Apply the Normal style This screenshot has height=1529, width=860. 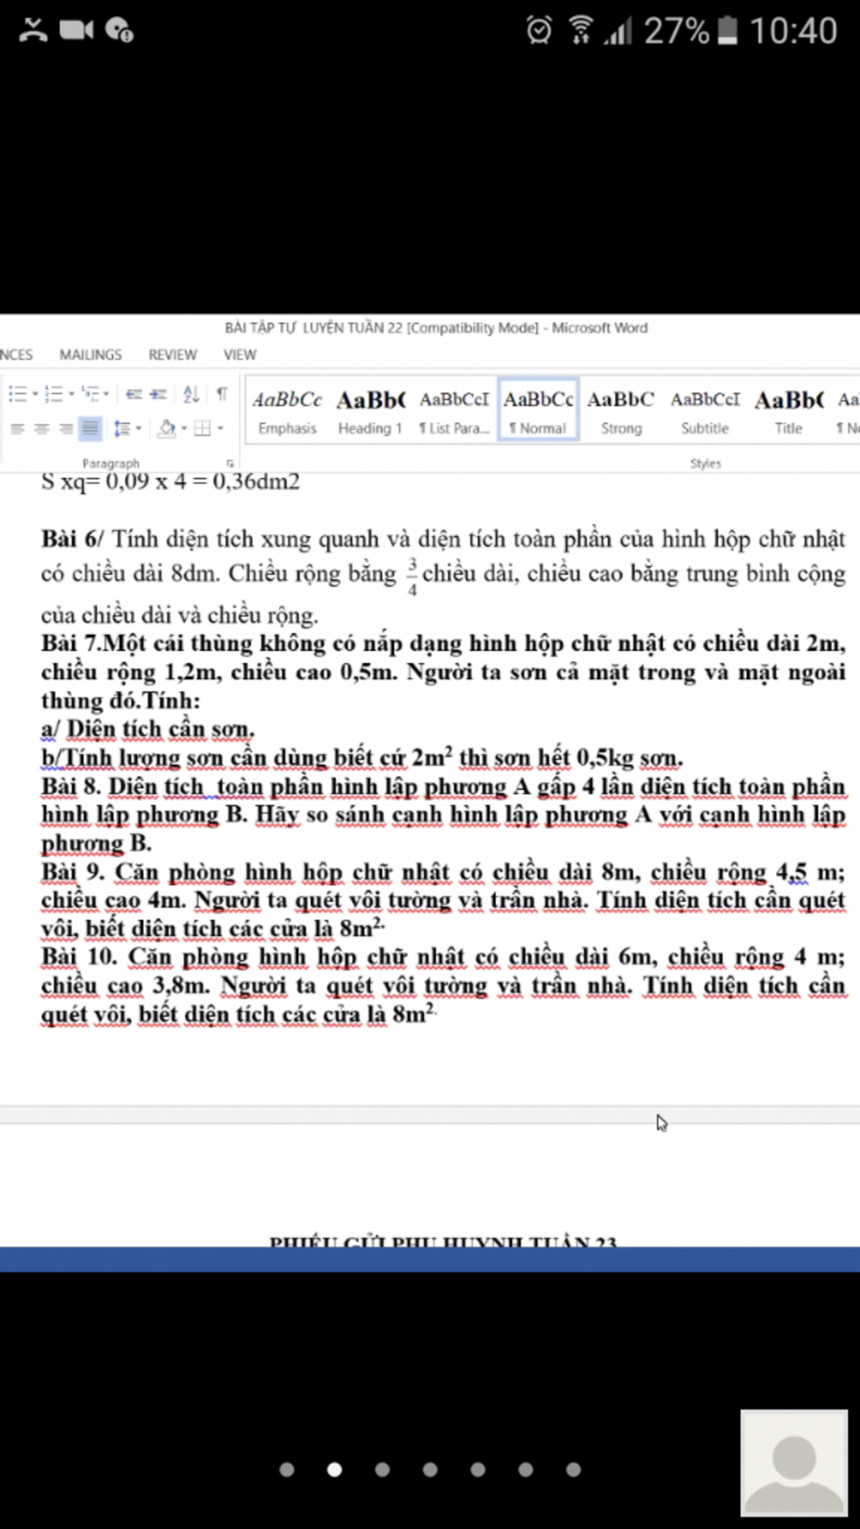538,411
